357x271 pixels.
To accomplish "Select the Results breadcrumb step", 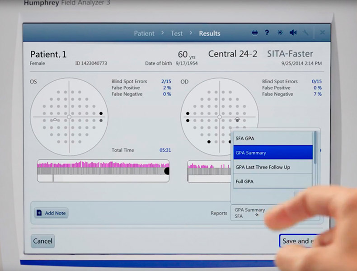I will coord(210,33).
